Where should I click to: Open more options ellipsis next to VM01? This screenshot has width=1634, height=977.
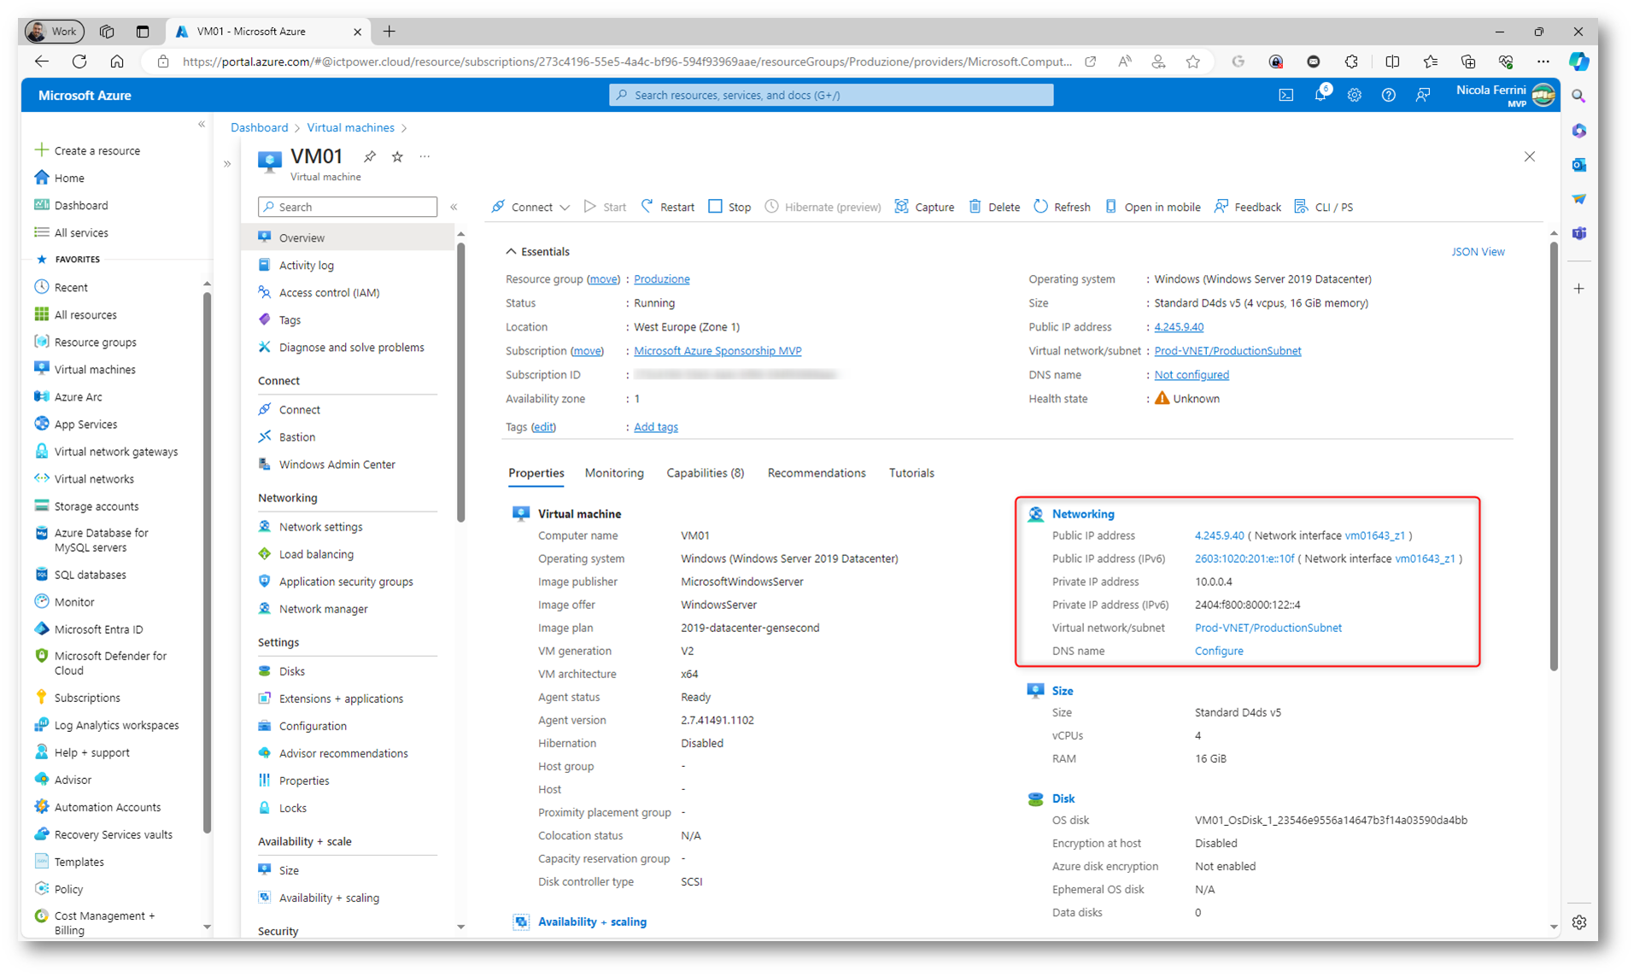tap(425, 156)
